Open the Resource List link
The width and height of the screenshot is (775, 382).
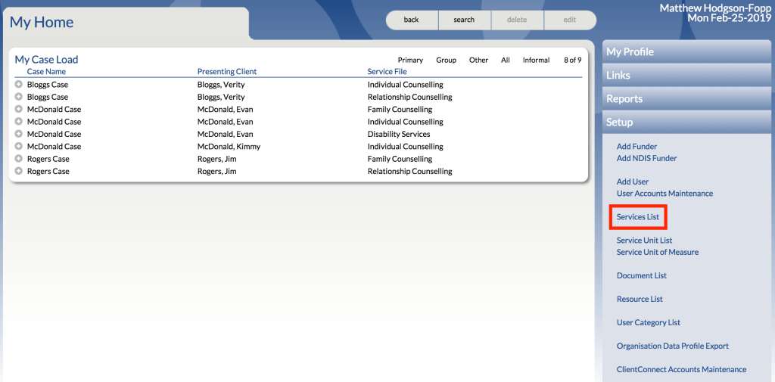coord(640,299)
